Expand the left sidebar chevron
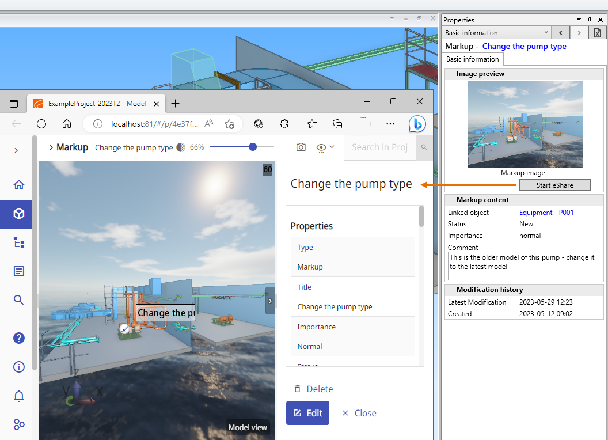This screenshot has width=608, height=440. 16,150
